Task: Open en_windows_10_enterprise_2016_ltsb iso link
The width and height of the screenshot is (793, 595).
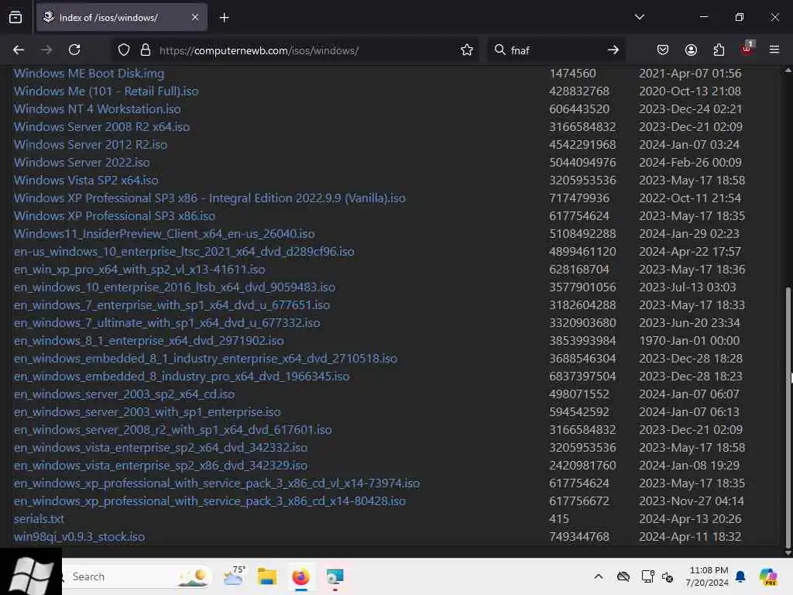Action: [174, 287]
